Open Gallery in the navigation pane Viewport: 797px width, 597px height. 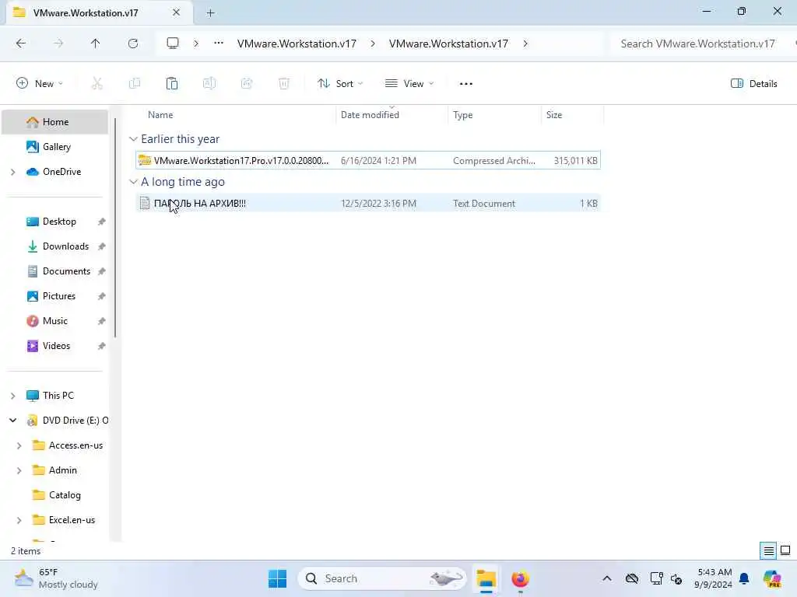coord(56,147)
